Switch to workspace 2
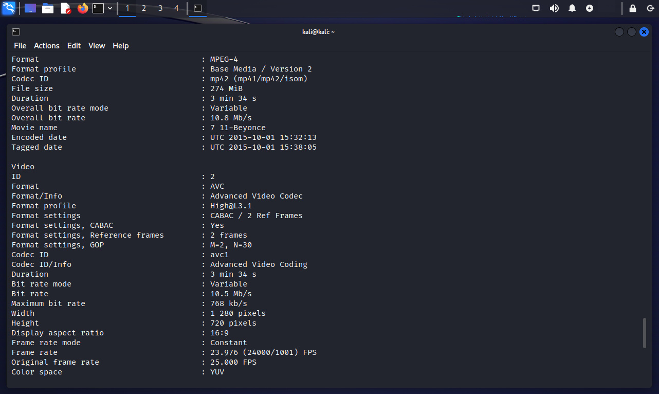Screen dimensions: 659x394 [x=144, y=8]
